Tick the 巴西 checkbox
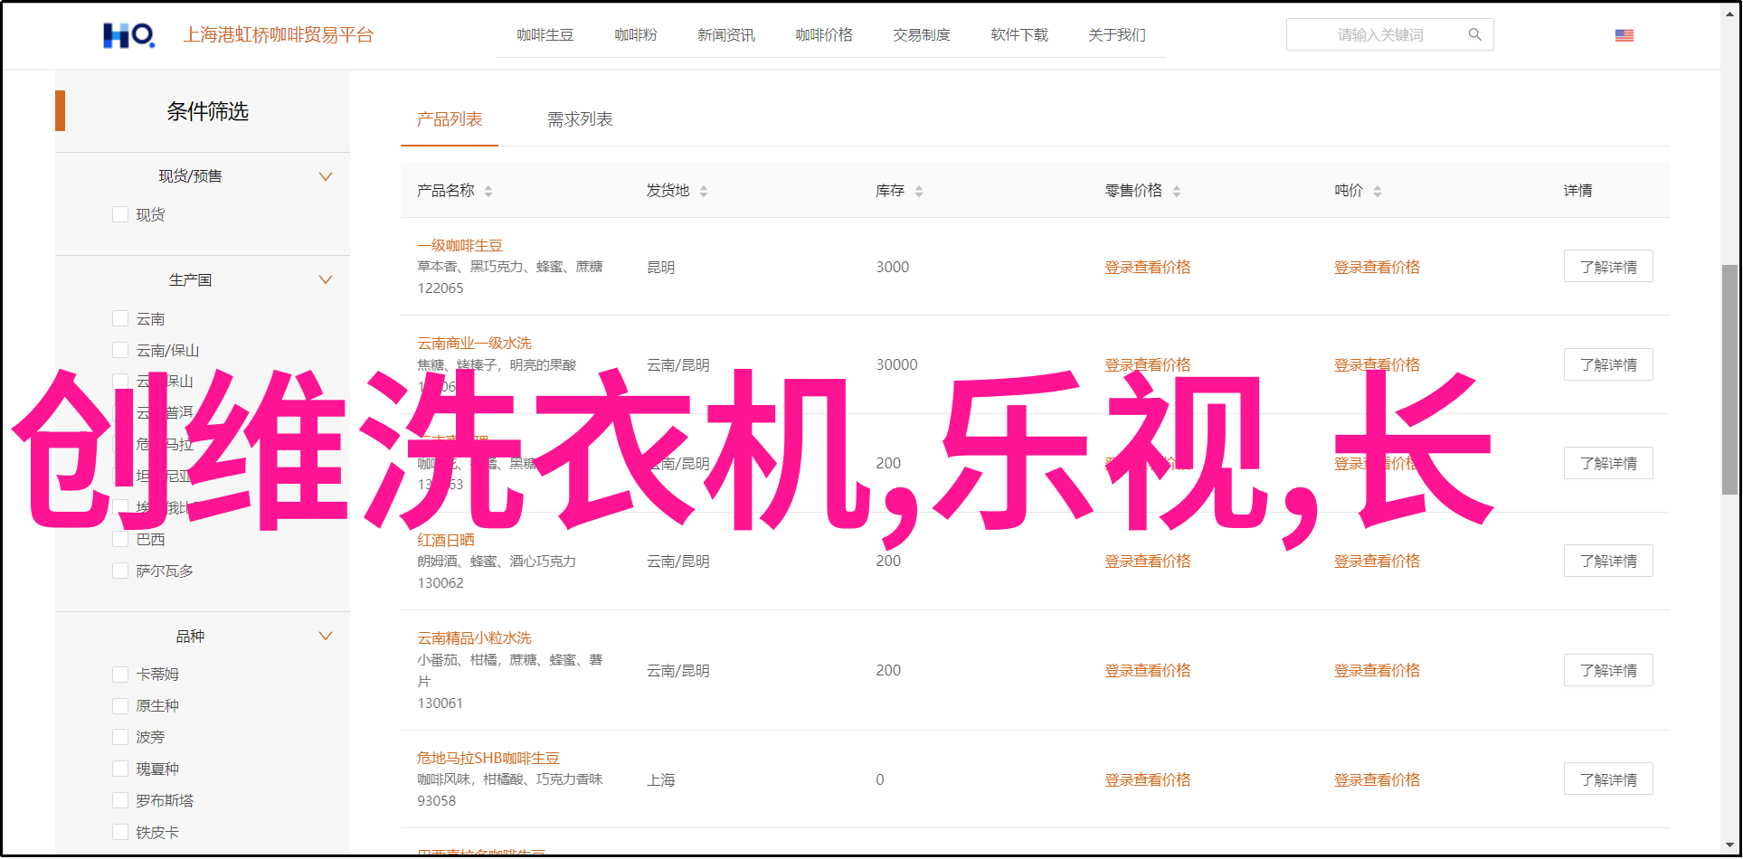 [120, 539]
